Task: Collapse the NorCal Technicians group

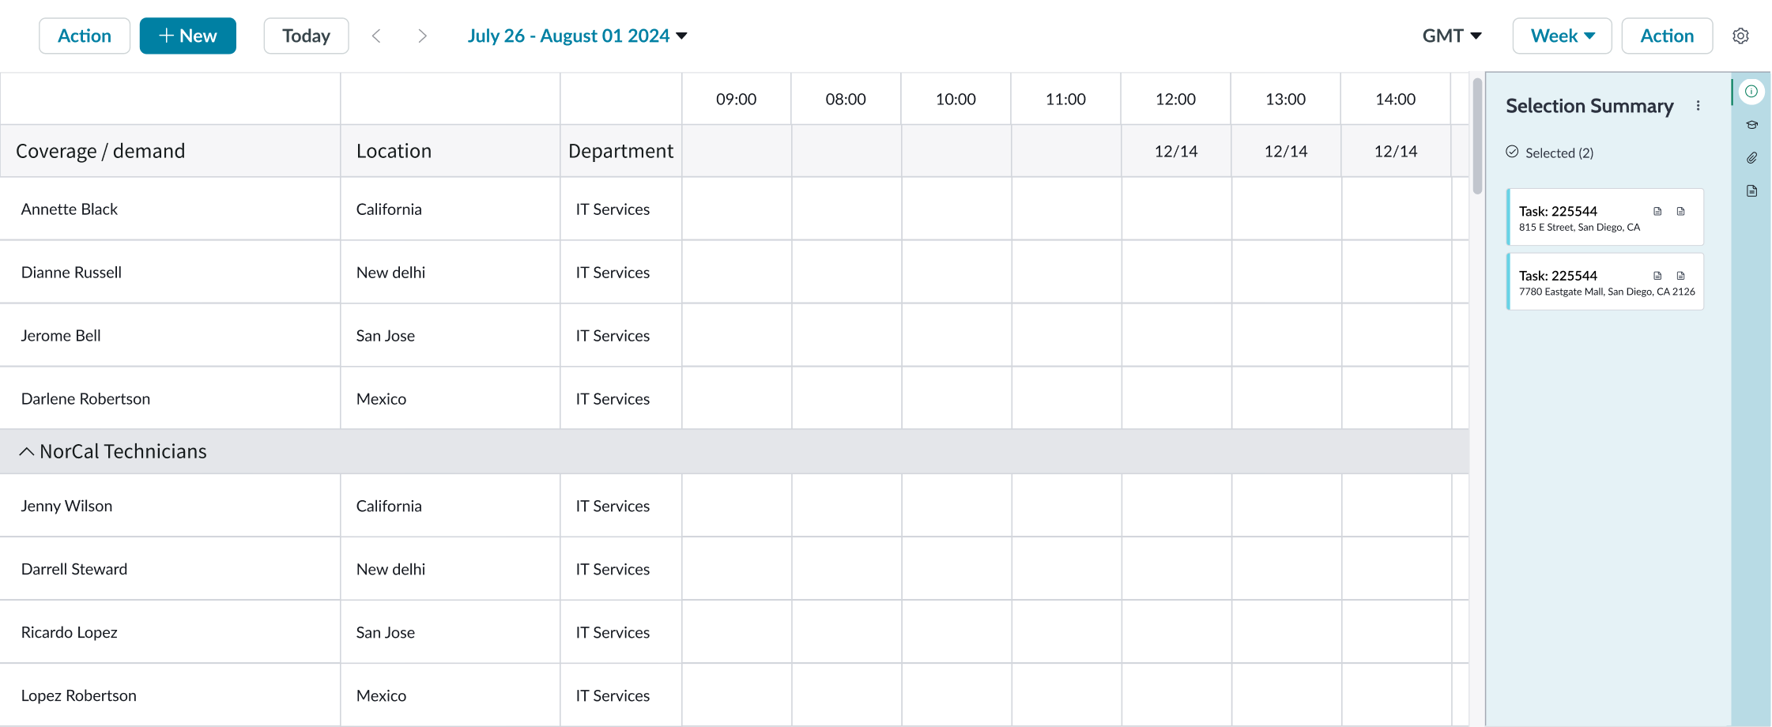Action: tap(26, 451)
